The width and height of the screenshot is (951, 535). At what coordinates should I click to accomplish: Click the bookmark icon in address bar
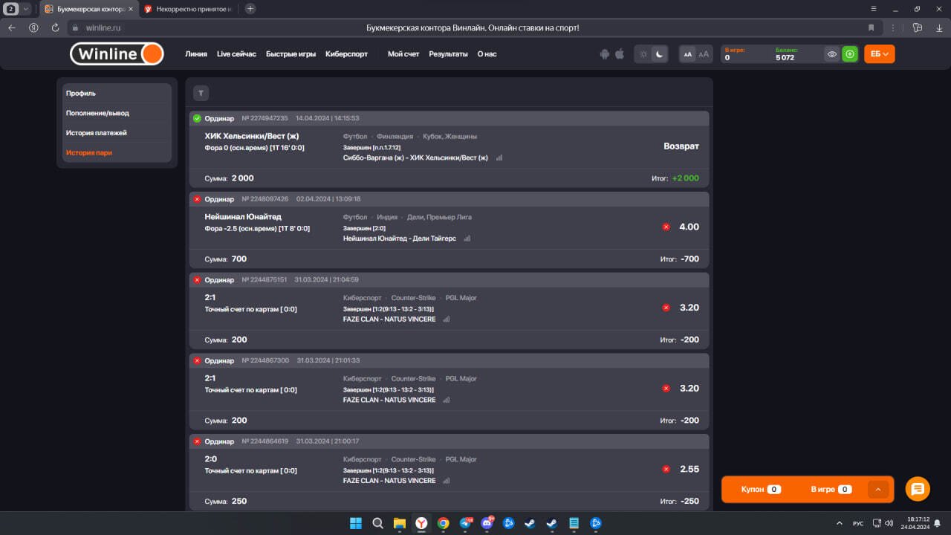tap(871, 27)
